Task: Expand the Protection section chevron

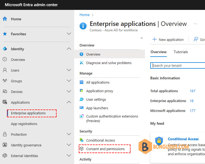Action: click(x=69, y=134)
